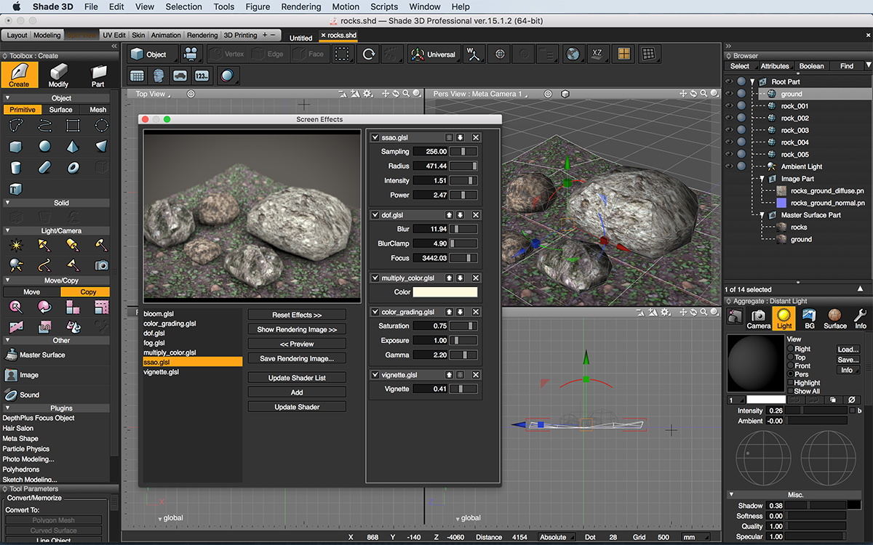Click the numeric 123 input icon
Image resolution: width=873 pixels, height=545 pixels.
(202, 76)
